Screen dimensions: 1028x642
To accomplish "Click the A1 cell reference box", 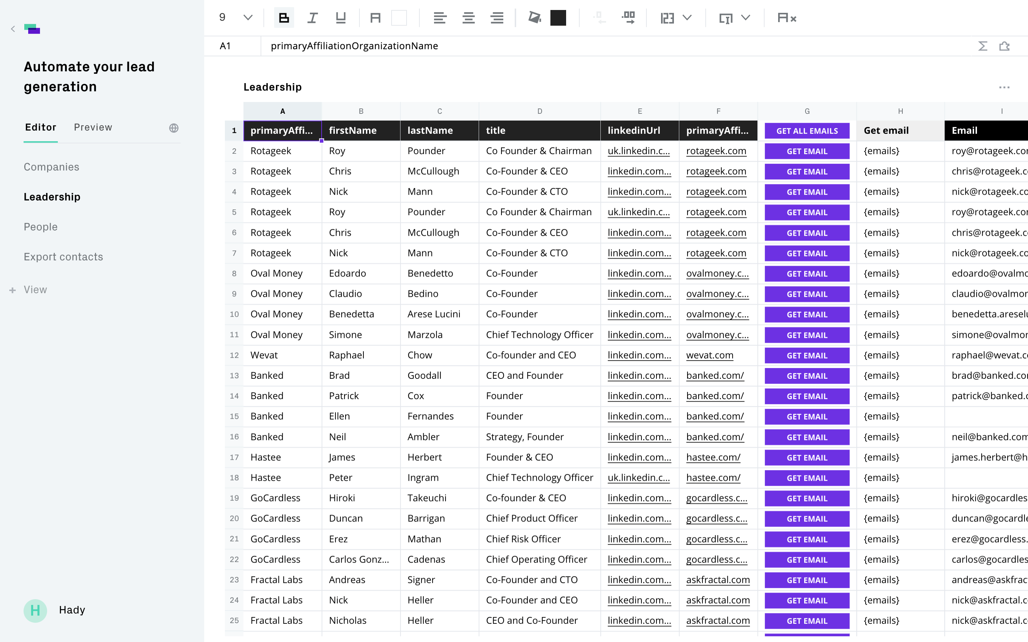I will pyautogui.click(x=232, y=46).
